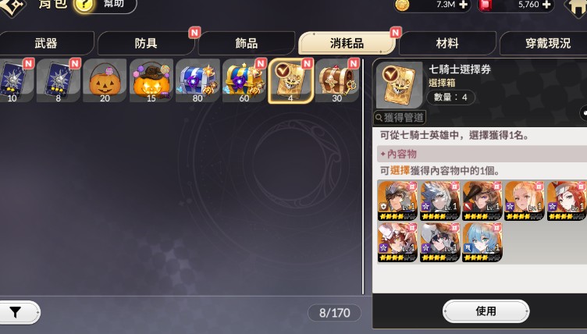Choose the red-haired hero portrait in contents
This screenshot has height=334, width=587.
tap(567, 200)
